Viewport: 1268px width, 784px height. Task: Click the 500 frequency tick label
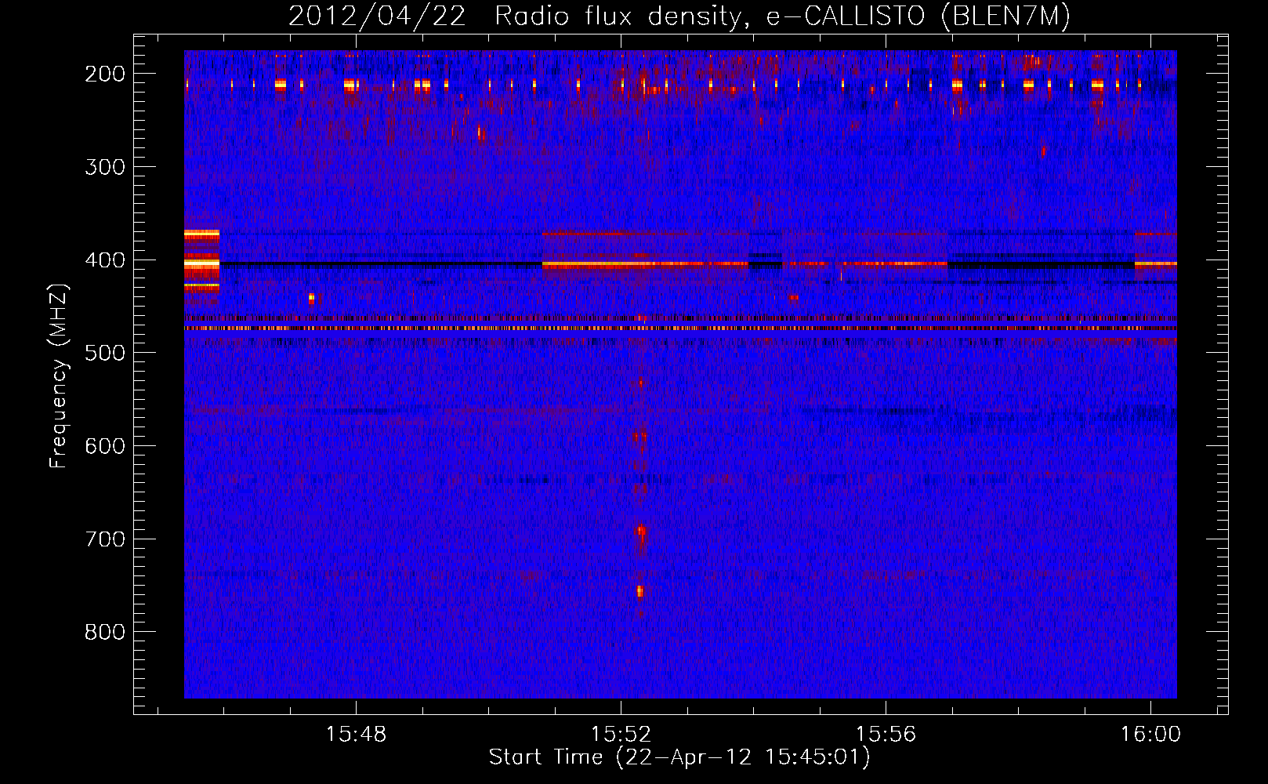(105, 353)
